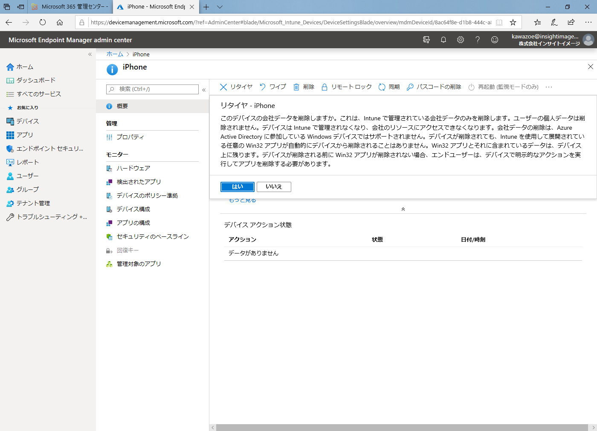
Task: Click the browser back arrow
Action: click(9, 23)
